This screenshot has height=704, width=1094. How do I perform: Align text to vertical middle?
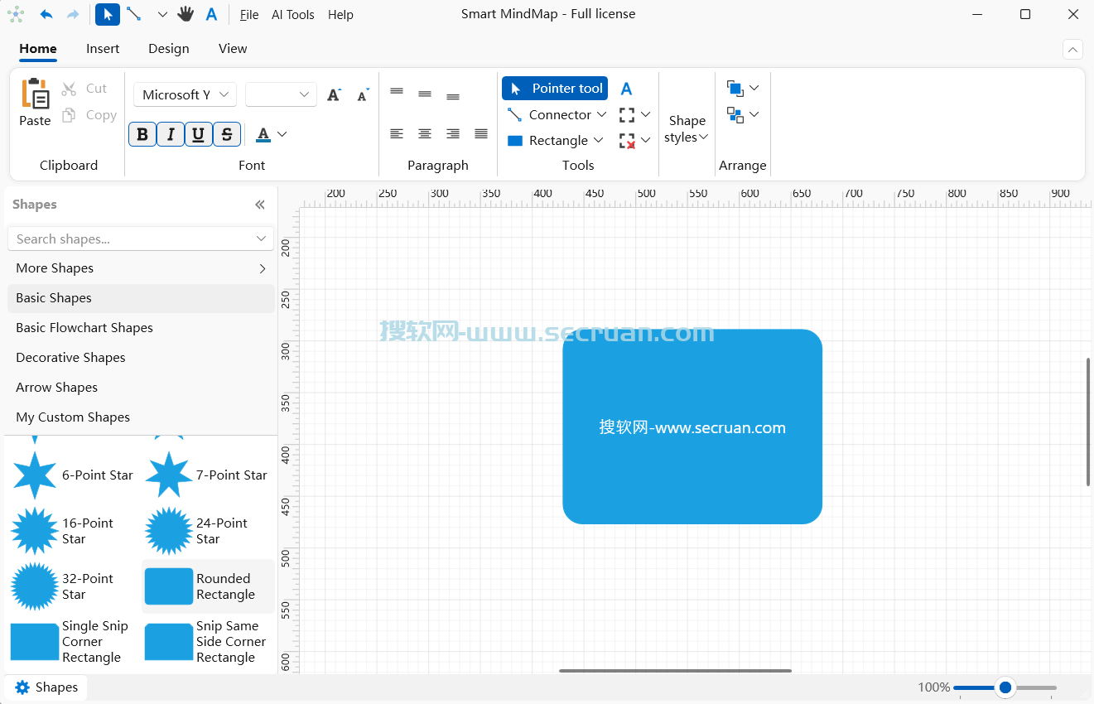point(425,94)
